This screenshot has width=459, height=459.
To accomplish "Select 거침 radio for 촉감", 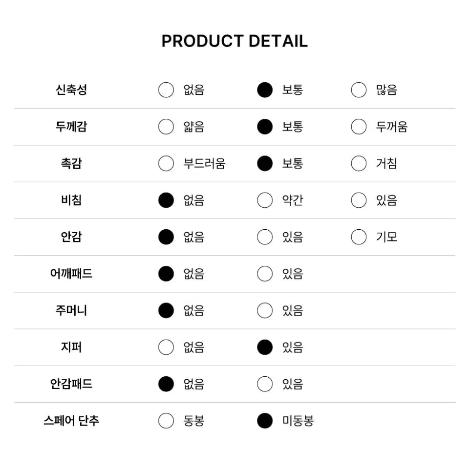I will click(359, 164).
